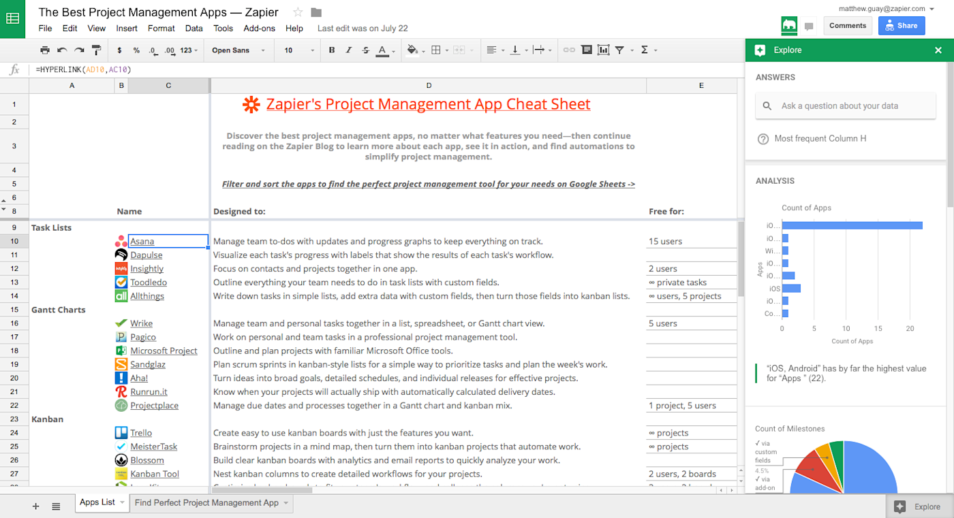Format the cell as currency
This screenshot has width=954, height=518.
(x=120, y=50)
